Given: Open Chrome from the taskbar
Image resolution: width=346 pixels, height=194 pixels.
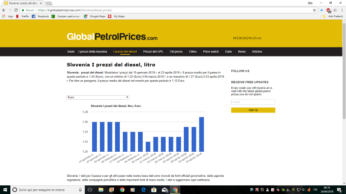Looking at the screenshot, I should click(122, 190).
